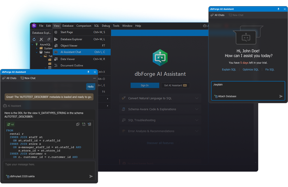Screen dimensions: 288x187
Task: Click attached database dbfmylast:3320:sakila
Action: click(20, 176)
